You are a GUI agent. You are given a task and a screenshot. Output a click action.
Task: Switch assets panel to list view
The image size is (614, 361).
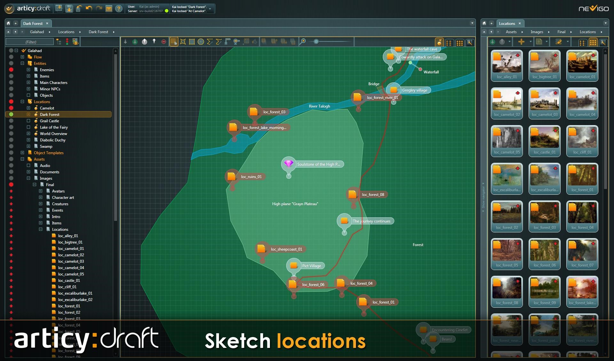coord(583,42)
